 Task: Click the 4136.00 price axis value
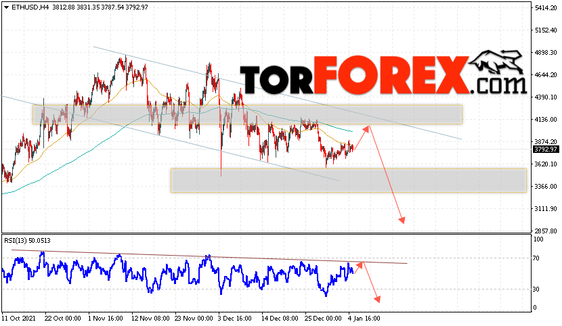coord(546,120)
